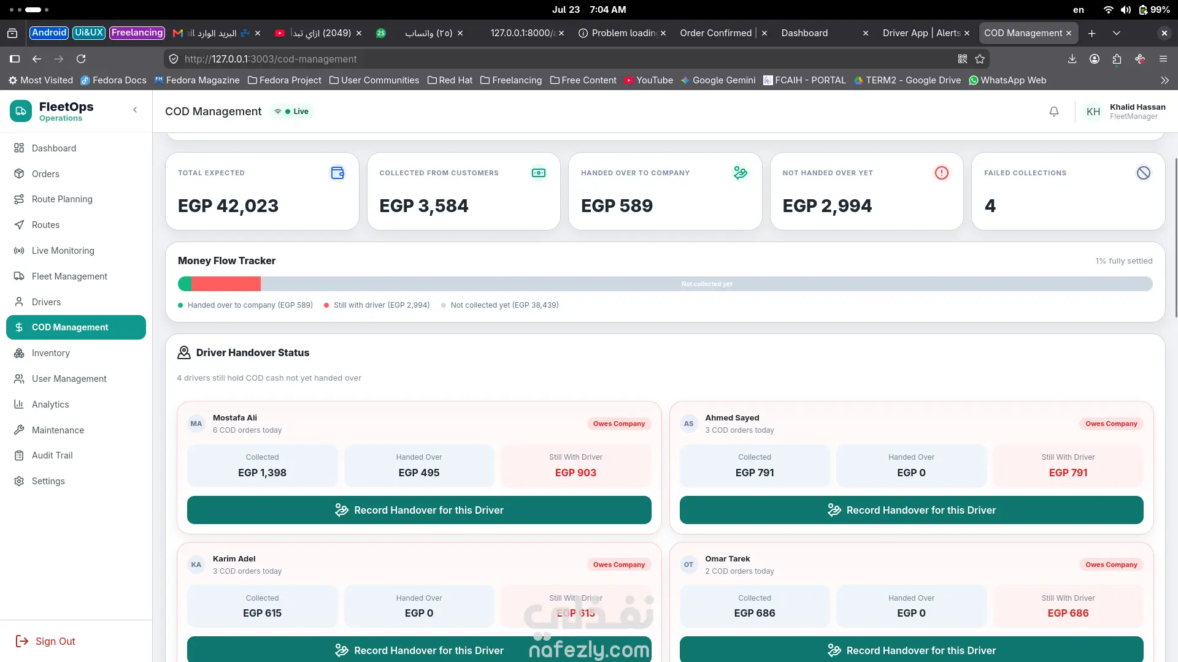Open Dashboard from the sidebar
The height and width of the screenshot is (662, 1178).
click(x=76, y=148)
